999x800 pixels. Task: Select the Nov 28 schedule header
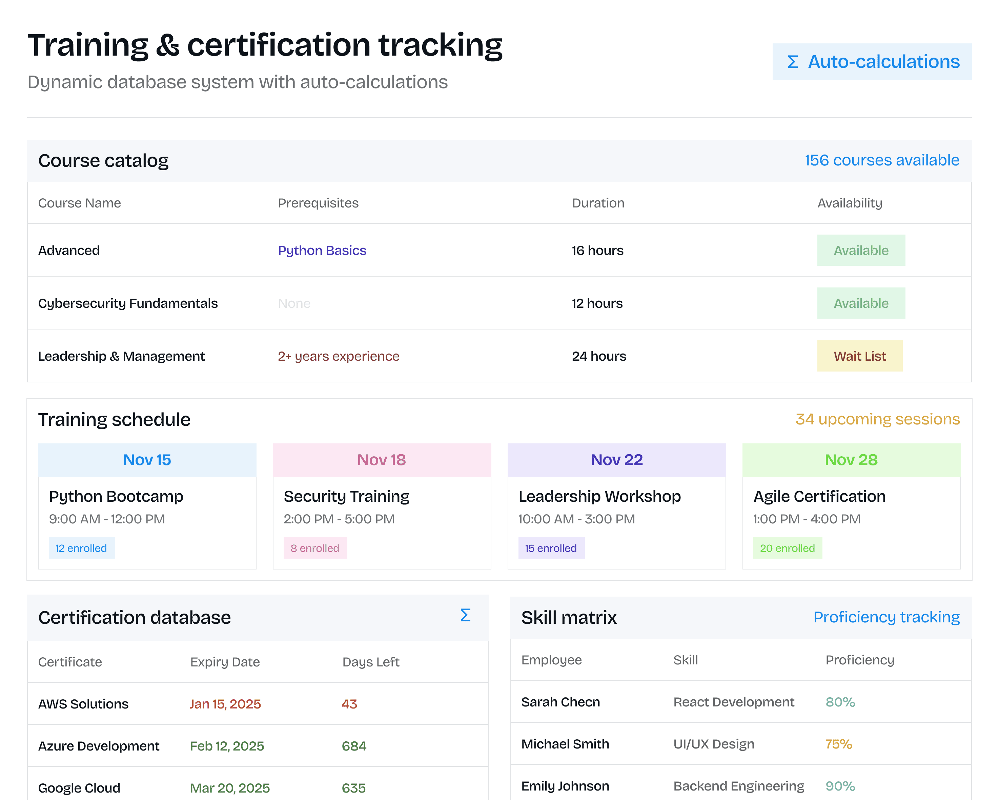(x=851, y=460)
